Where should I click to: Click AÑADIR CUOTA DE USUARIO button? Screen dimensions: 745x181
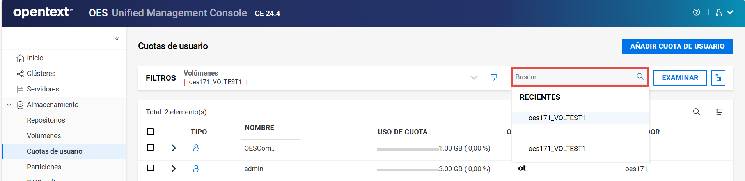(677, 46)
